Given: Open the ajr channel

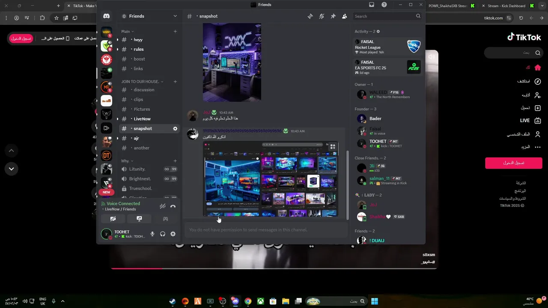Looking at the screenshot, I should [149, 138].
